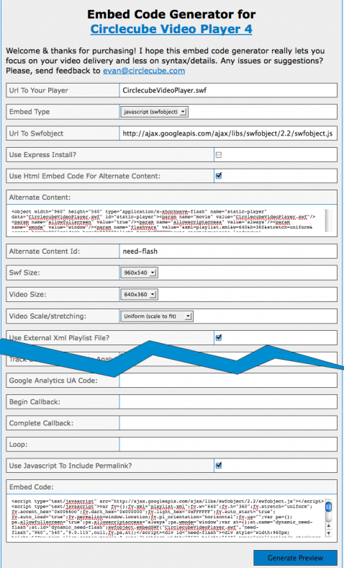Image resolution: width=344 pixels, height=568 pixels.
Task: Click the Url To Your Player input field
Action: pyautogui.click(x=228, y=90)
